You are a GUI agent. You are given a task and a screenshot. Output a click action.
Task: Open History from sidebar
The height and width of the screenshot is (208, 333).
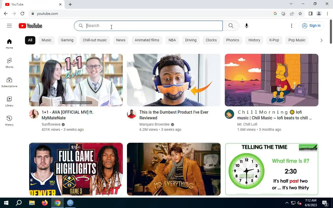point(9,121)
